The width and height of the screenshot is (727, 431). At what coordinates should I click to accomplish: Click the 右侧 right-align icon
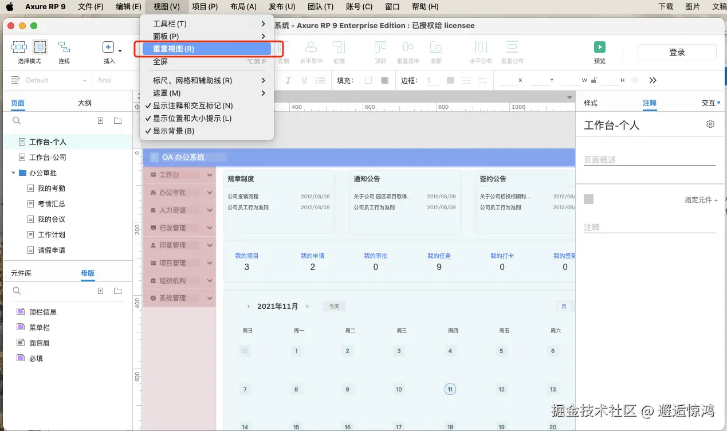339,47
